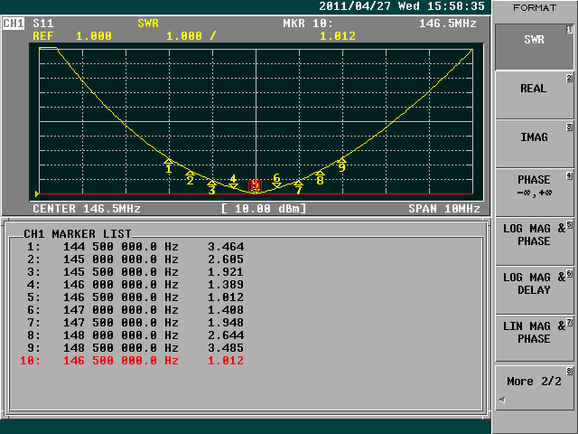This screenshot has width=578, height=434.
Task: Click the marker value 3.485
Action: [x=226, y=348]
